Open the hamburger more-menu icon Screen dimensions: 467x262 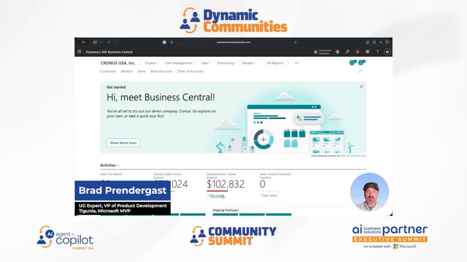click(296, 63)
